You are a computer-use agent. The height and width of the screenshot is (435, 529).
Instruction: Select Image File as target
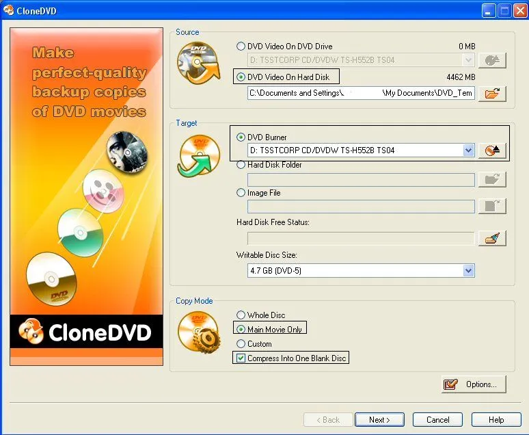(241, 193)
